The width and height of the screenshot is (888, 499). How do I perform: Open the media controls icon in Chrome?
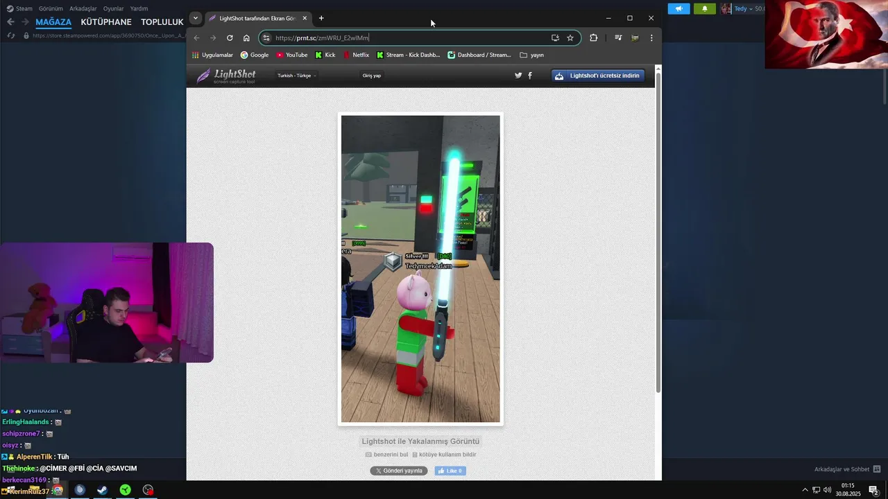tap(618, 38)
